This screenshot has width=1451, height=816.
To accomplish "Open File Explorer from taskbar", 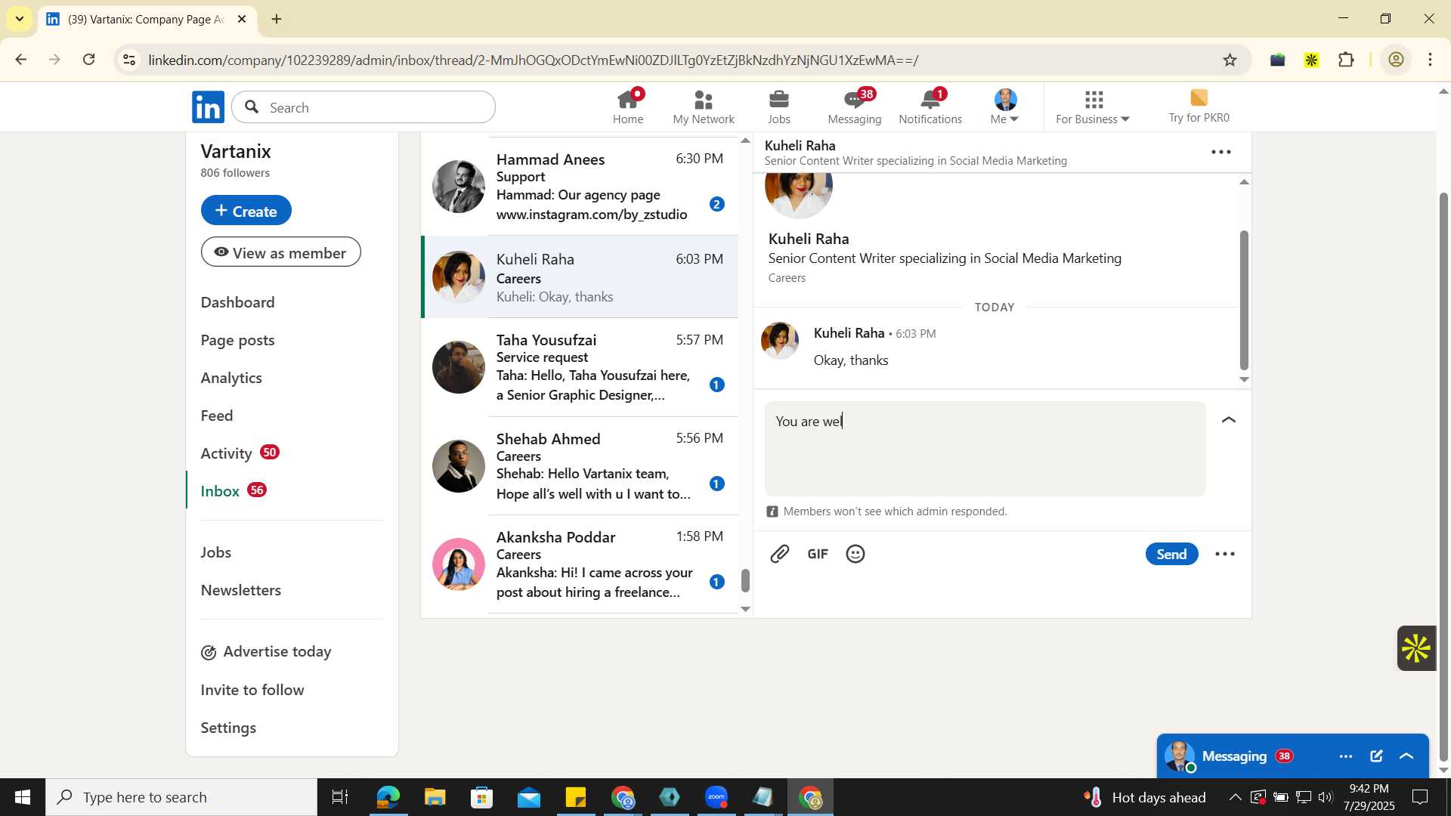I will click(x=435, y=797).
